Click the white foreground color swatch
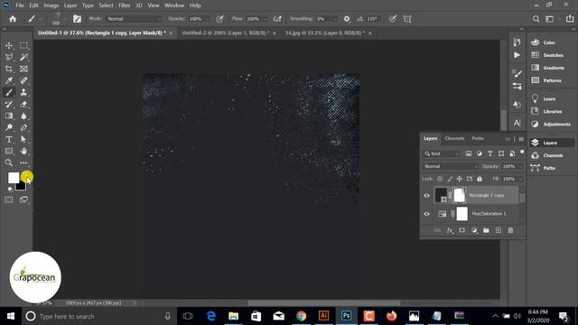The image size is (578, 325). (14, 178)
